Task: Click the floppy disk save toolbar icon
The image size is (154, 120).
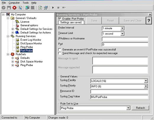Action: (9, 8)
